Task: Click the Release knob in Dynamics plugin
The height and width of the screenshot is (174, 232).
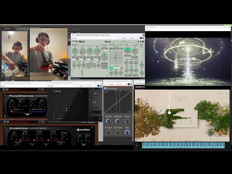Action: point(117,121)
